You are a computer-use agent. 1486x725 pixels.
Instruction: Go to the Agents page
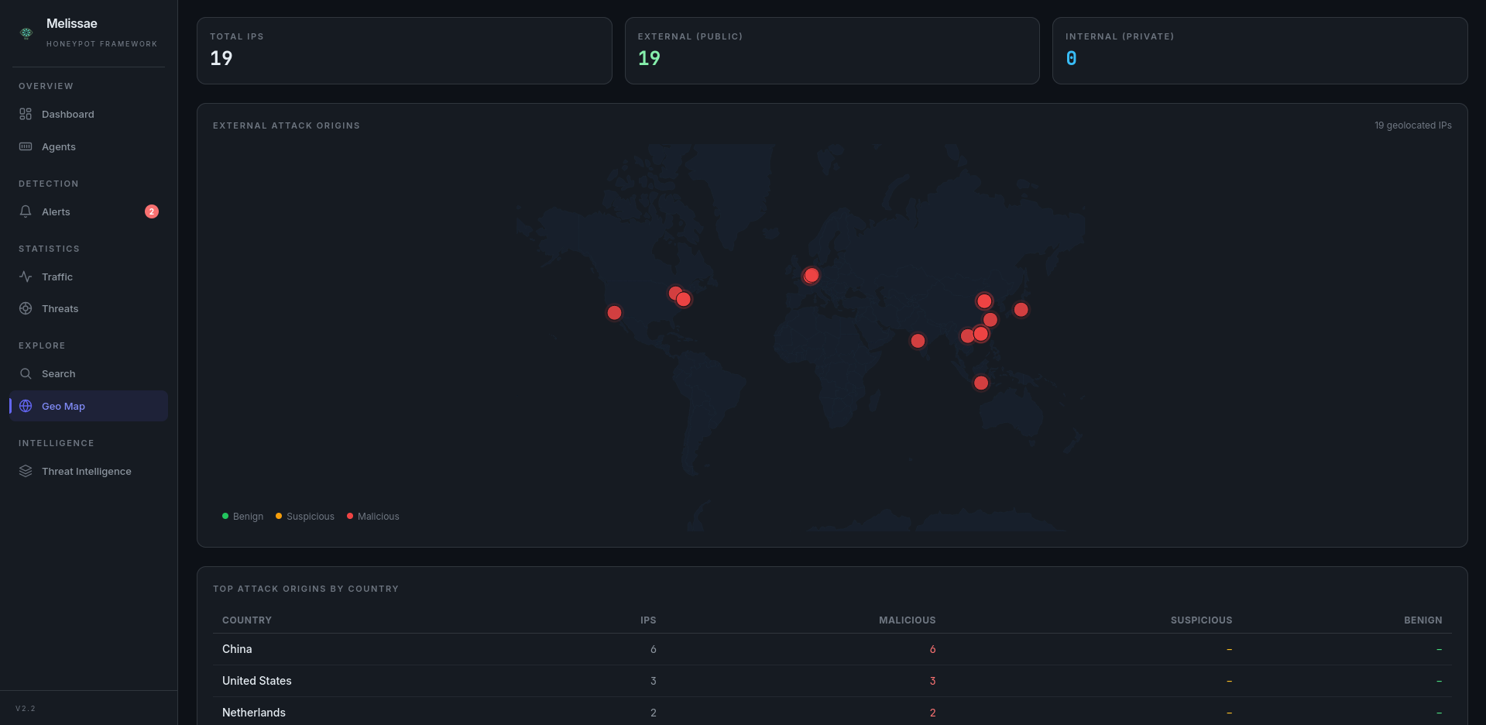pos(88,146)
